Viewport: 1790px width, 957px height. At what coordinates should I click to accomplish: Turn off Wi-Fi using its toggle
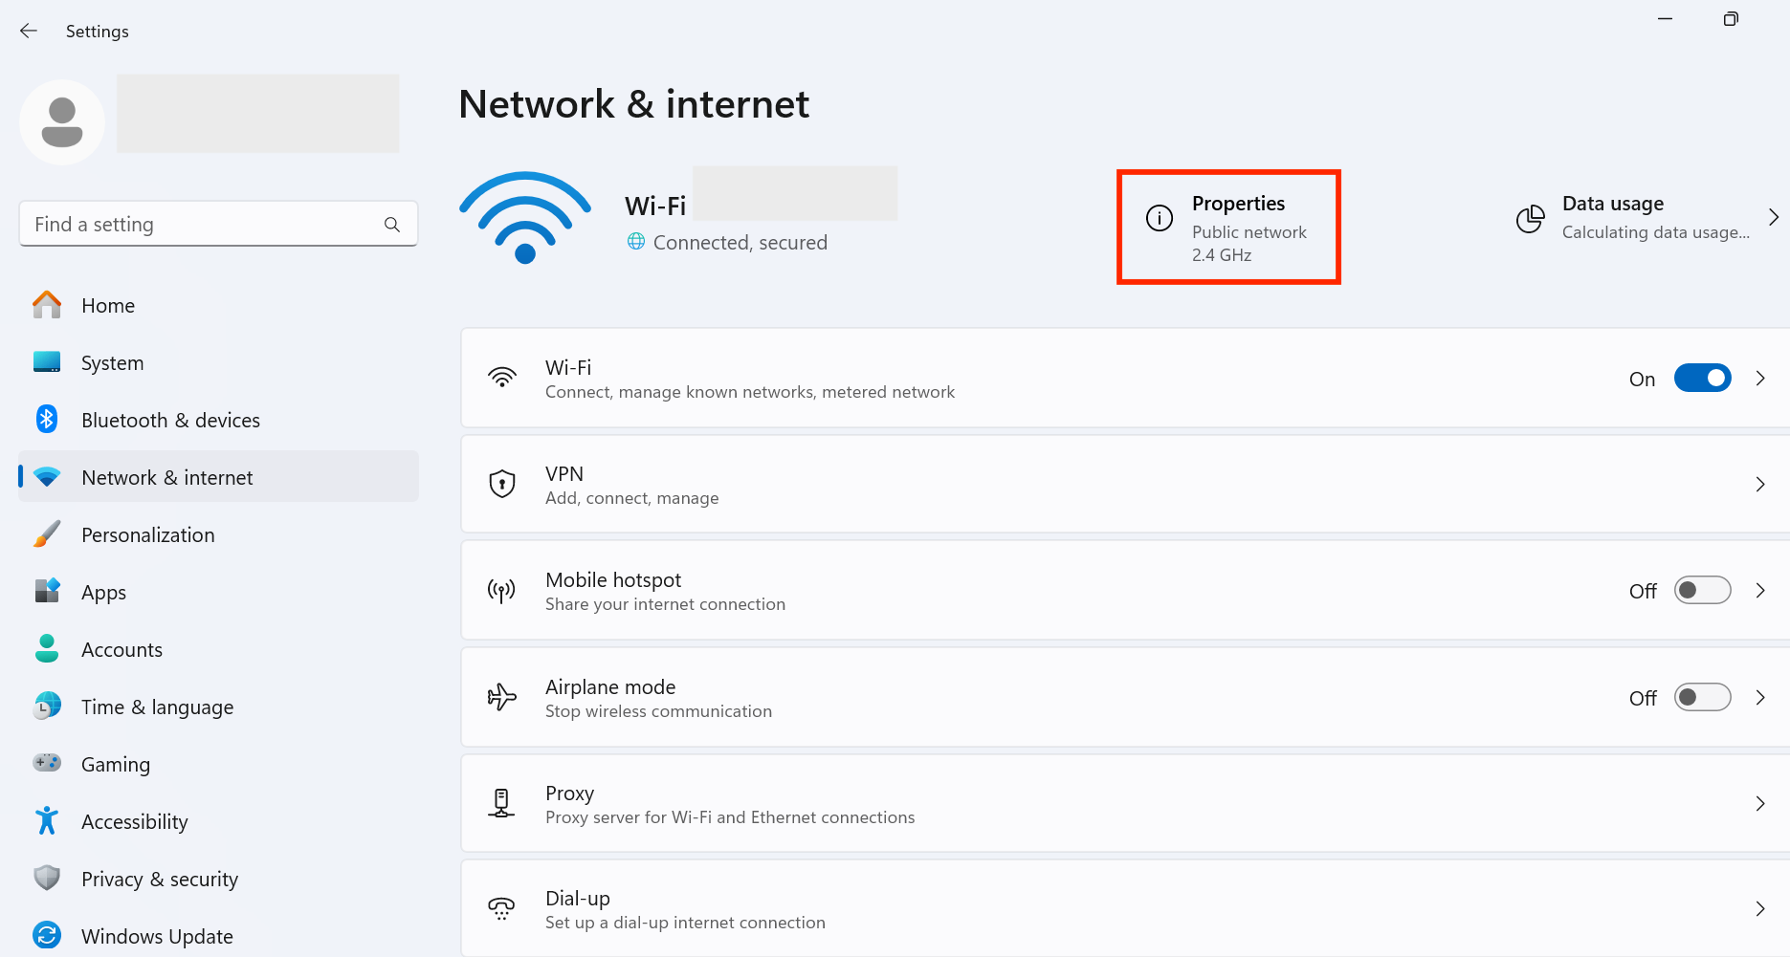pyautogui.click(x=1702, y=378)
